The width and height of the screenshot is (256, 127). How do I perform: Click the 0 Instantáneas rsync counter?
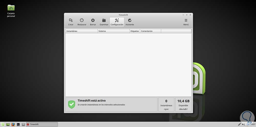(x=166, y=105)
